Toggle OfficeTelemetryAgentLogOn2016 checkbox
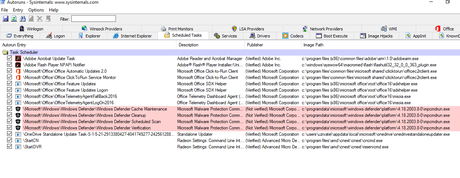This screenshot has height=178, width=460. (10, 103)
